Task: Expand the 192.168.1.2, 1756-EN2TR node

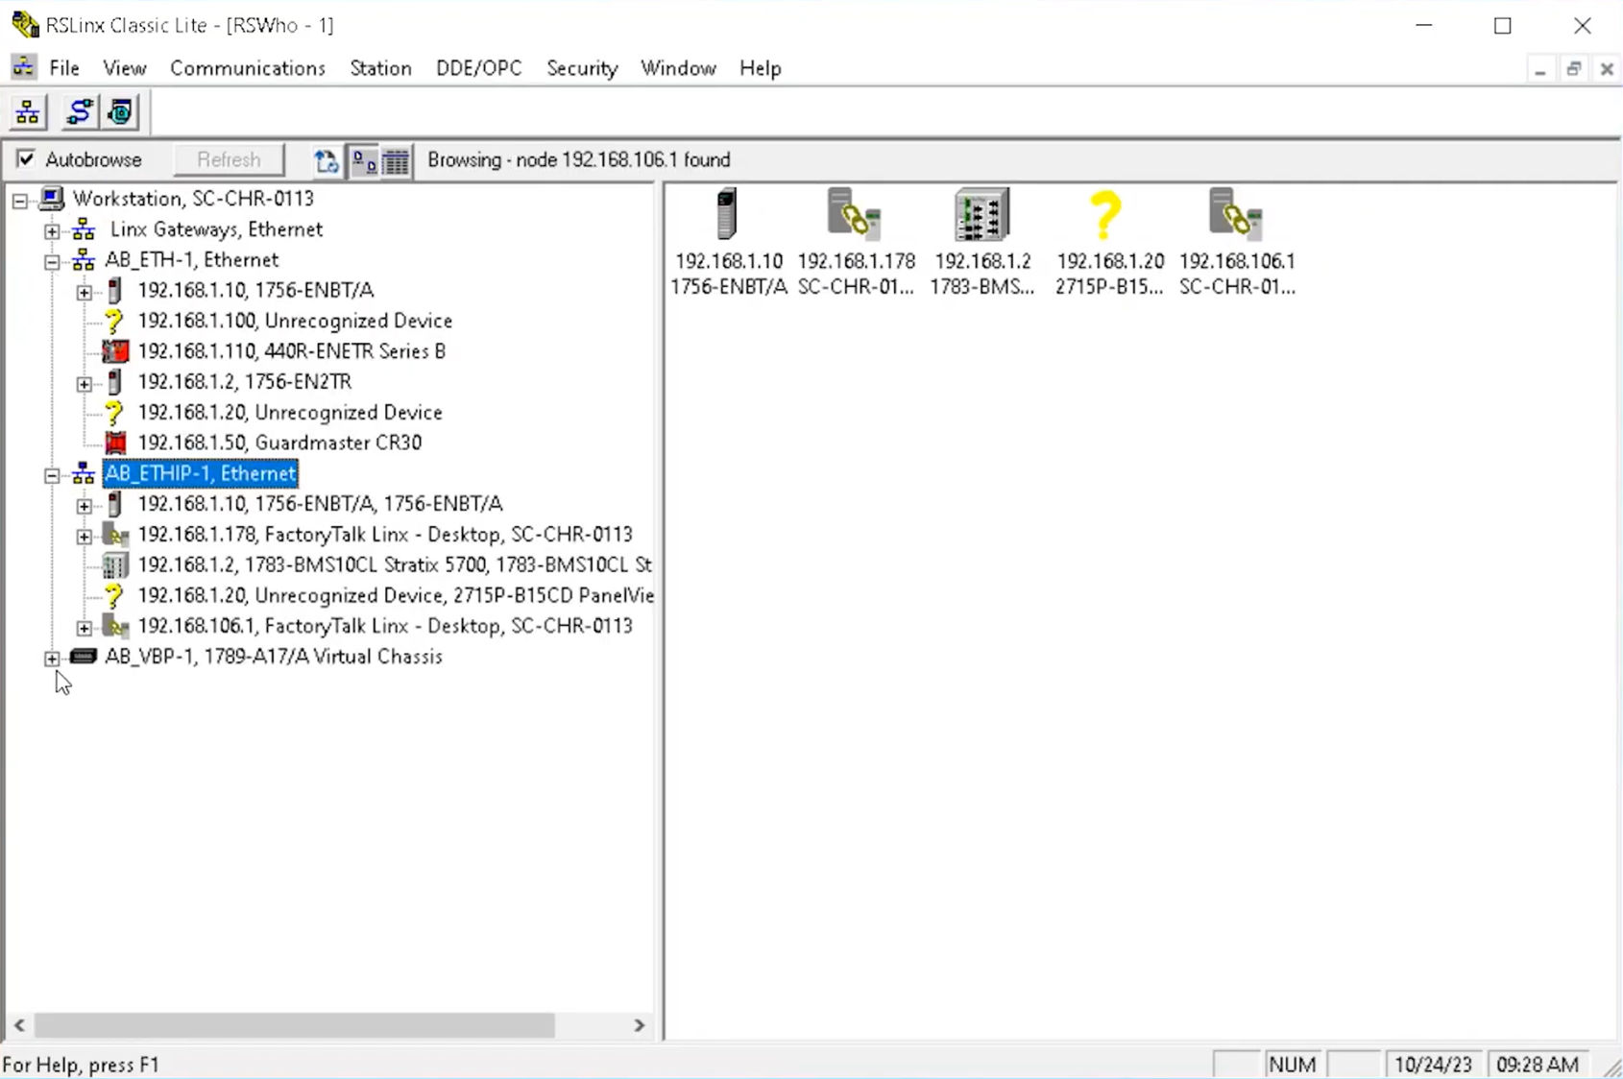Action: pos(85,384)
